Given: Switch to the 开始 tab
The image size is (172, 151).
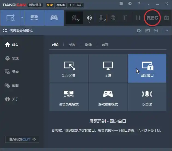Looking at the screenshot, I should click(x=55, y=45).
